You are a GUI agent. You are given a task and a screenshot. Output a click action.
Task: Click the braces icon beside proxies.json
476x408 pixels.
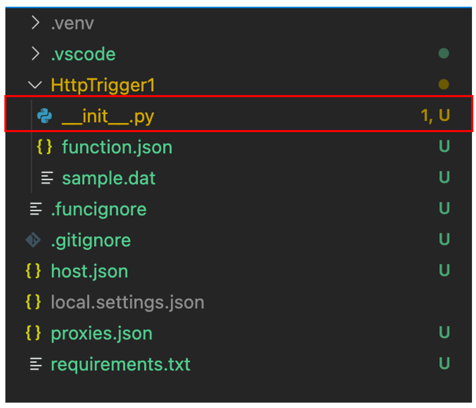[x=33, y=333]
